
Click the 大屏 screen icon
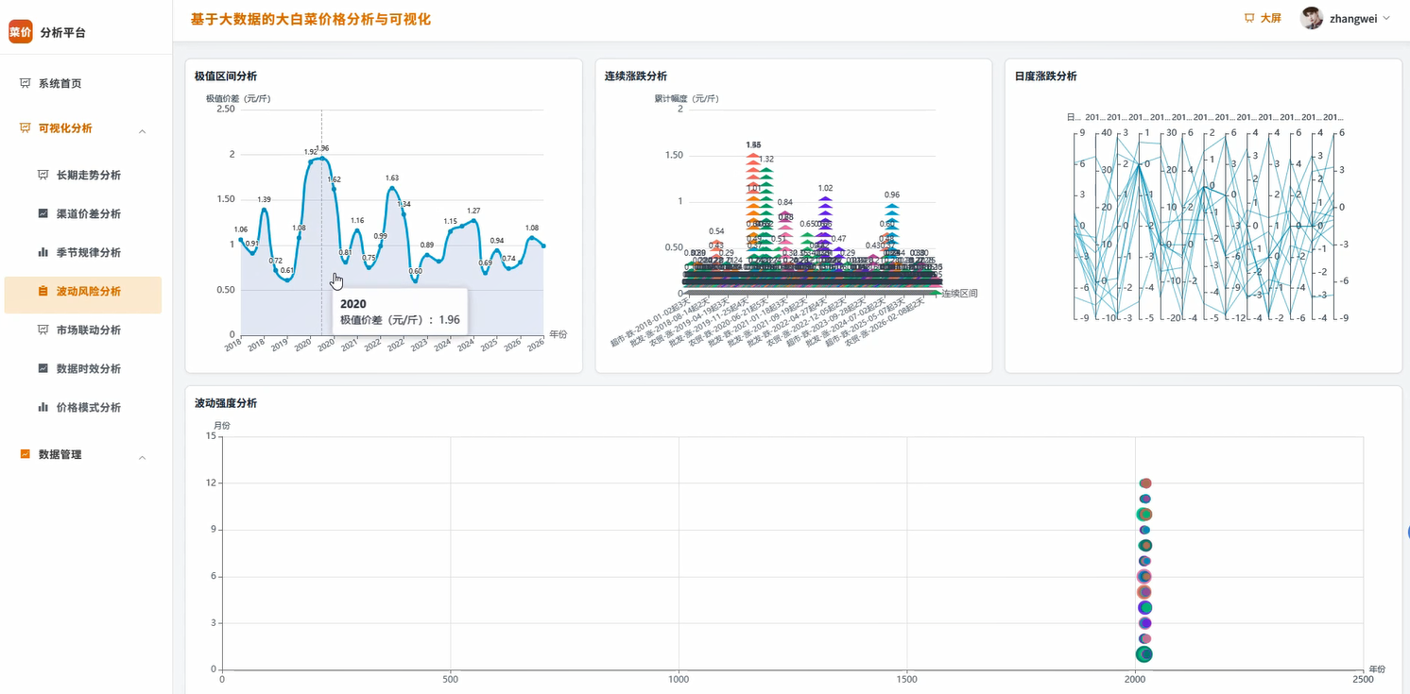coord(1249,18)
